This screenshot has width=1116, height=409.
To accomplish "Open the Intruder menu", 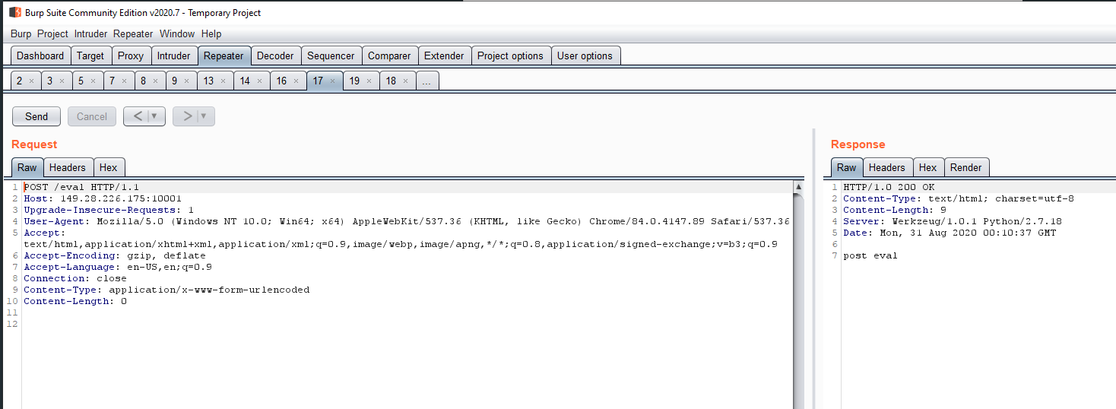I will click(x=91, y=33).
